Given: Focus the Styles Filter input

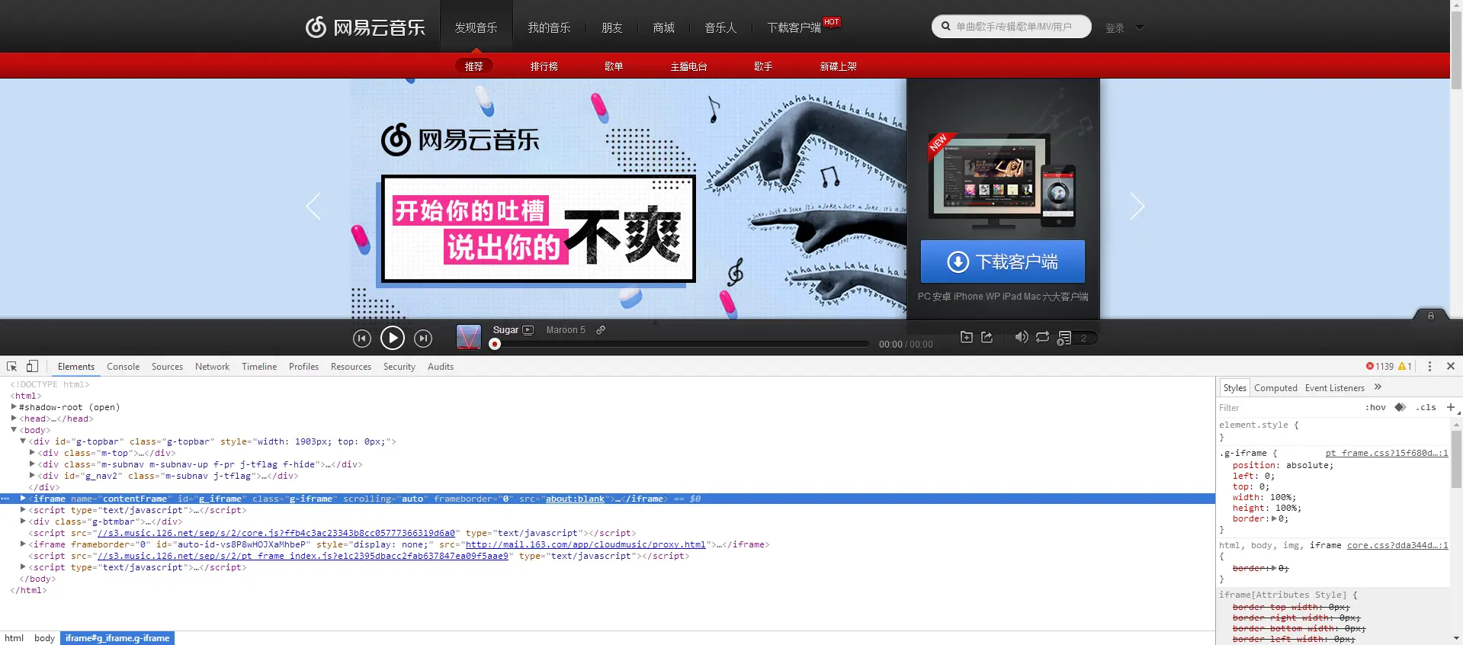Looking at the screenshot, I should pos(1288,408).
